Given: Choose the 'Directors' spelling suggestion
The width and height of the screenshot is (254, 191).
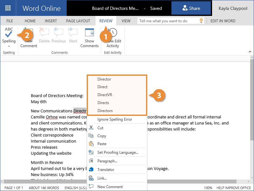Looking at the screenshot, I should tap(105, 111).
